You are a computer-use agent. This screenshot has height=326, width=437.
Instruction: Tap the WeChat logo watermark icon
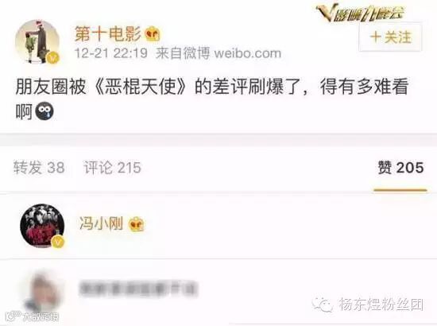323,304
